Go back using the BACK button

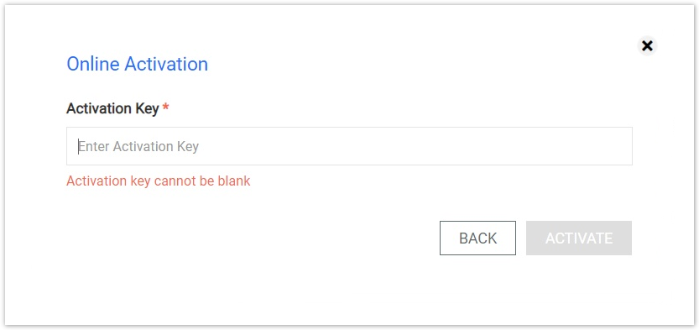point(477,238)
